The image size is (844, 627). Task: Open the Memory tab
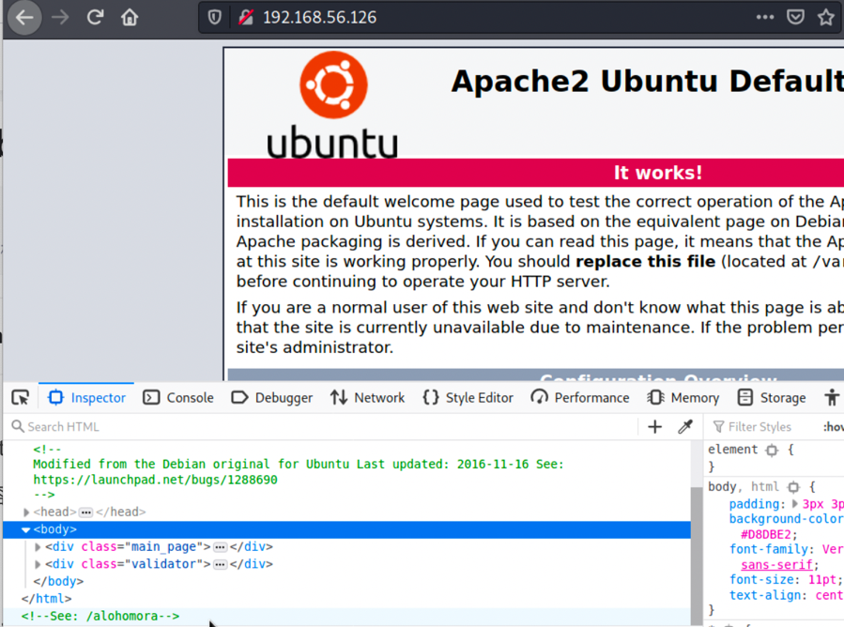coord(683,398)
